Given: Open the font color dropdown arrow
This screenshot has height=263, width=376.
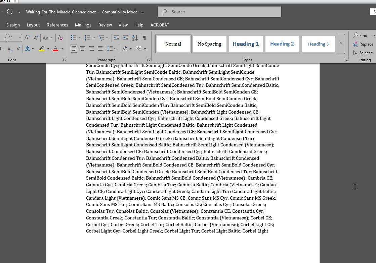Looking at the screenshot, I should coord(61,49).
